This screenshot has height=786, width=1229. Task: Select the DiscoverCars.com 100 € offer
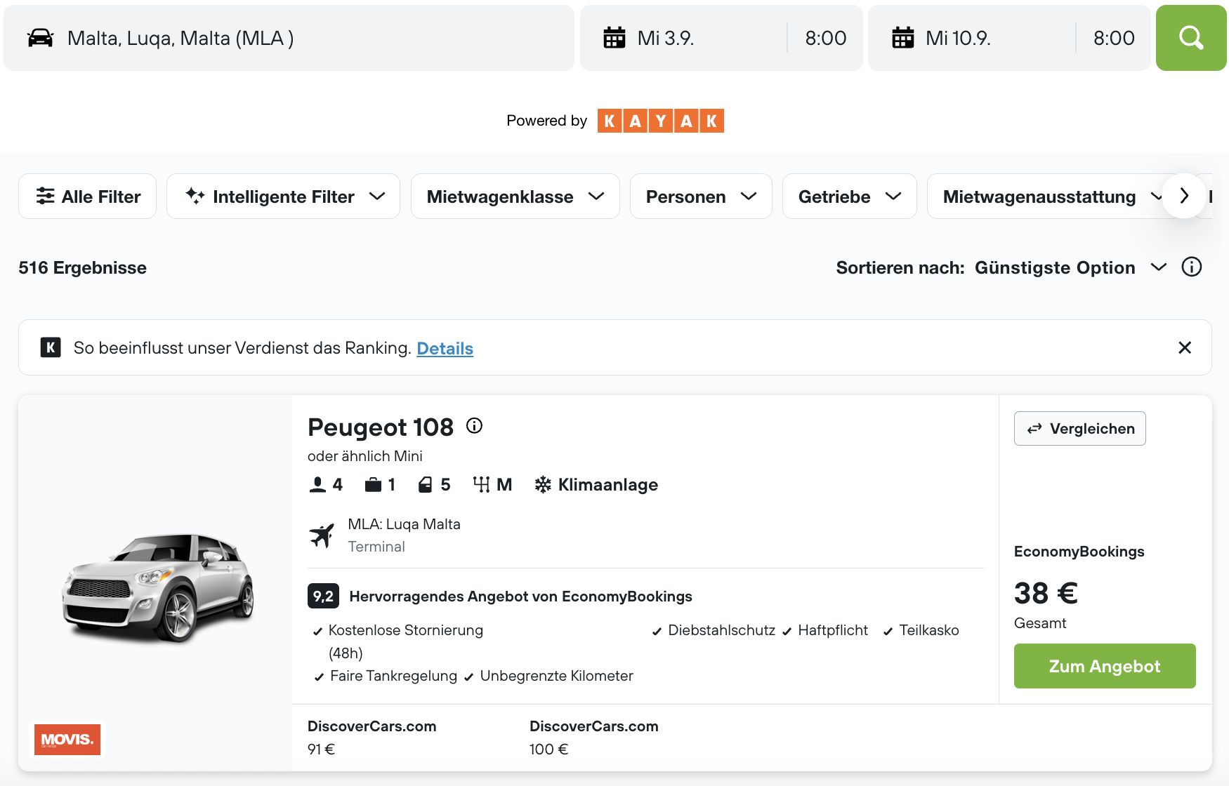[x=593, y=738]
